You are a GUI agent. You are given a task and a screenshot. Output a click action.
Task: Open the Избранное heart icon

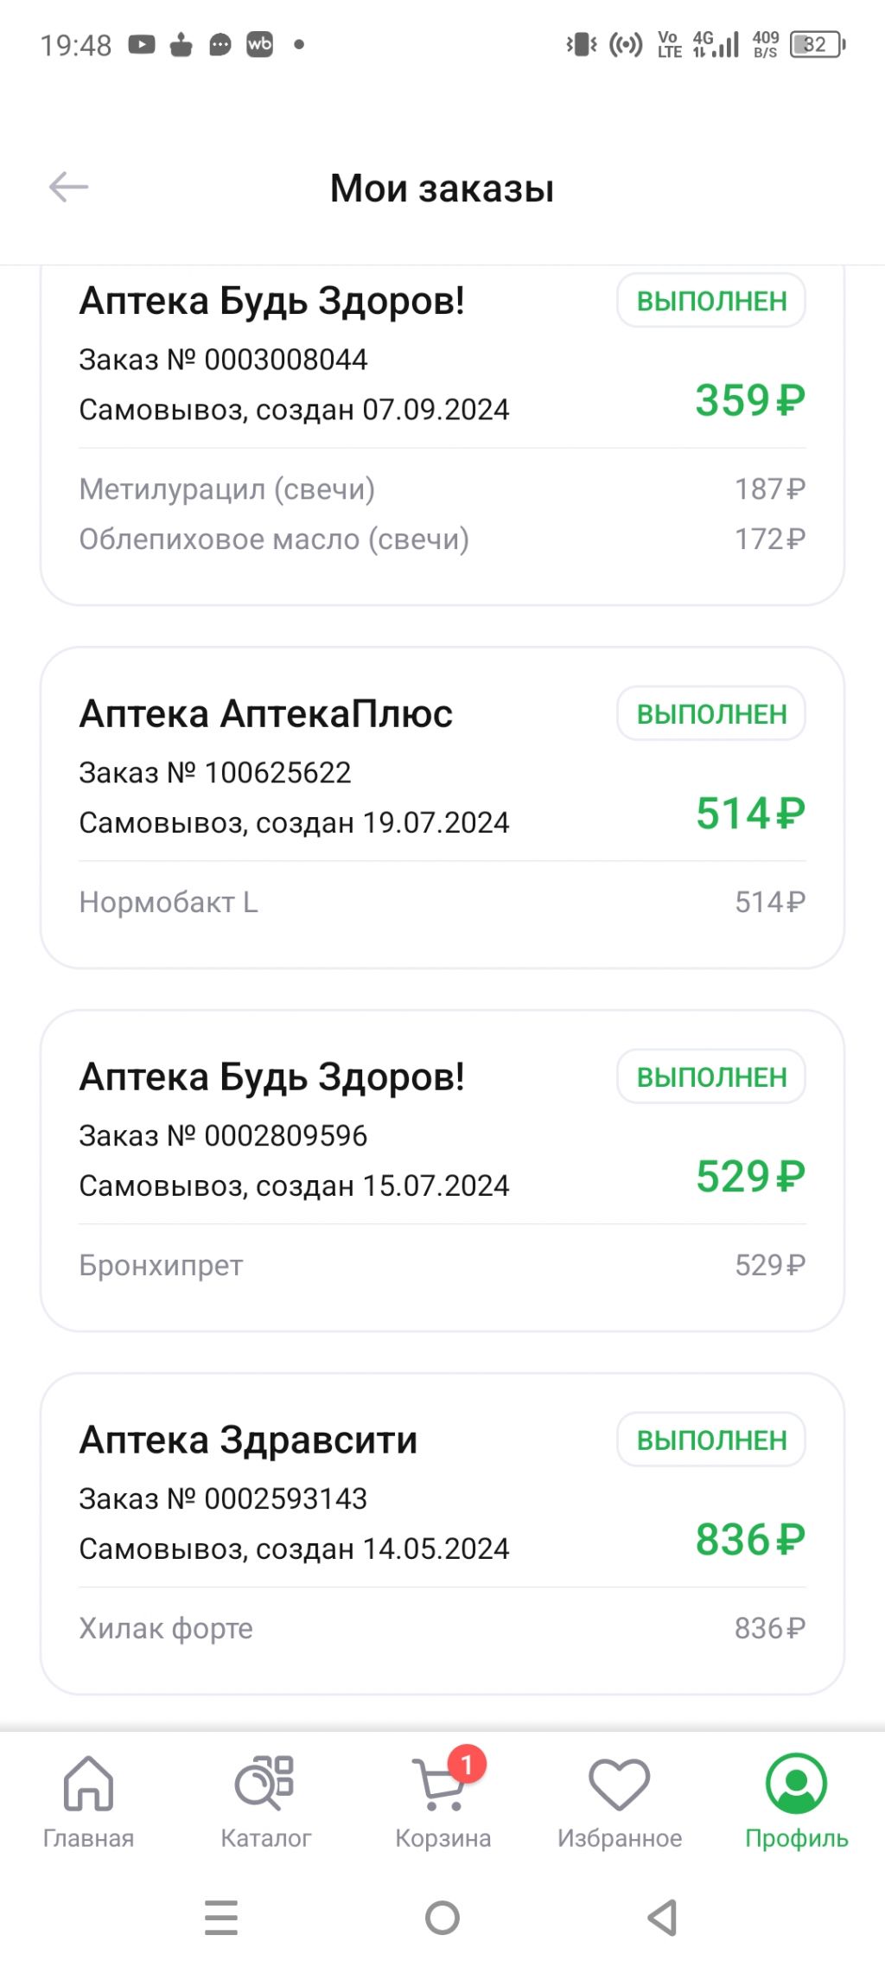click(619, 1783)
